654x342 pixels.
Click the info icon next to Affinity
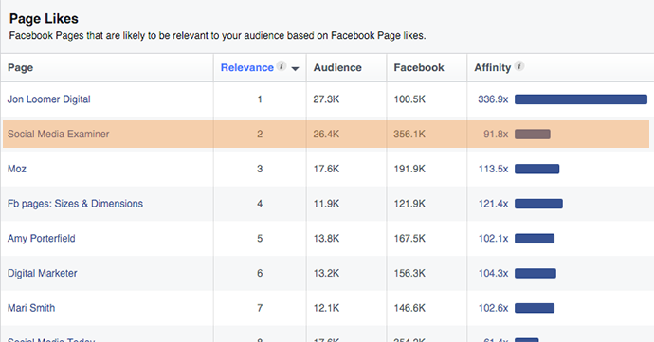point(519,66)
